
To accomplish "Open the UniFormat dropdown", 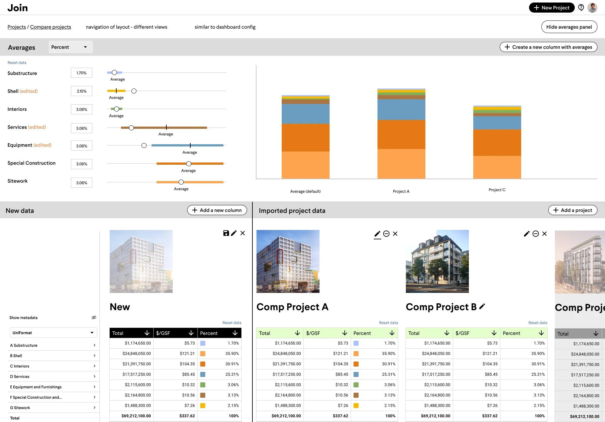I will 53,333.
